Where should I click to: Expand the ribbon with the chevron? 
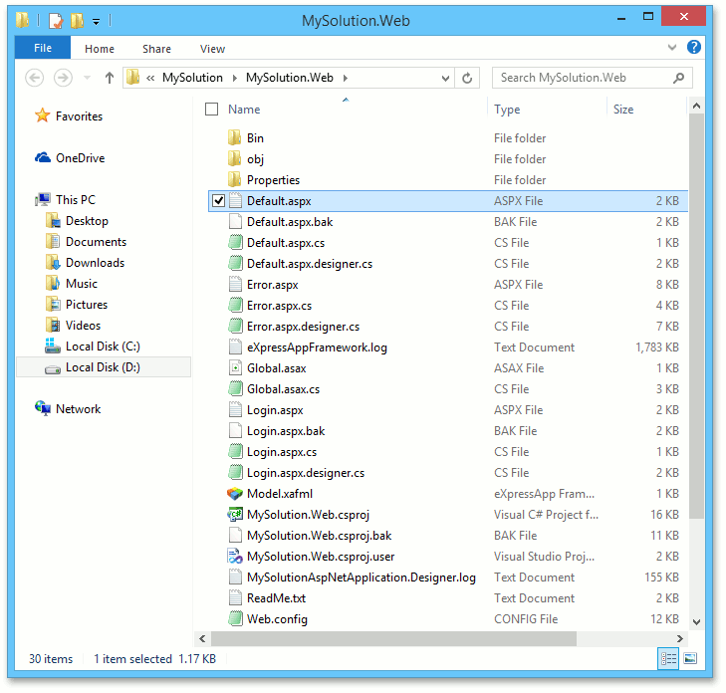(673, 48)
